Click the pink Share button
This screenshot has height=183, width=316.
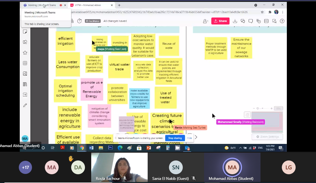(x=220, y=21)
